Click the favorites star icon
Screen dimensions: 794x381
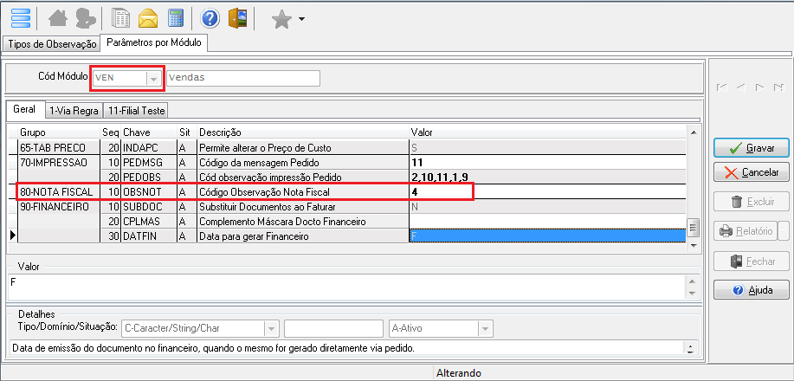(x=281, y=18)
